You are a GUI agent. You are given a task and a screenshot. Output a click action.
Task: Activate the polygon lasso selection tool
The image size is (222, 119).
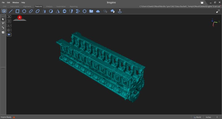coord(3,23)
